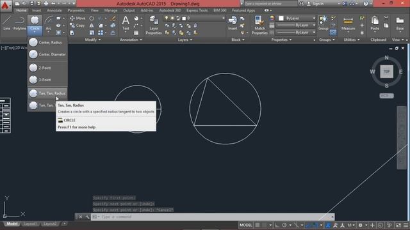Open Layer Properties manager
Screen dimensions: 410x230
pos(154,25)
